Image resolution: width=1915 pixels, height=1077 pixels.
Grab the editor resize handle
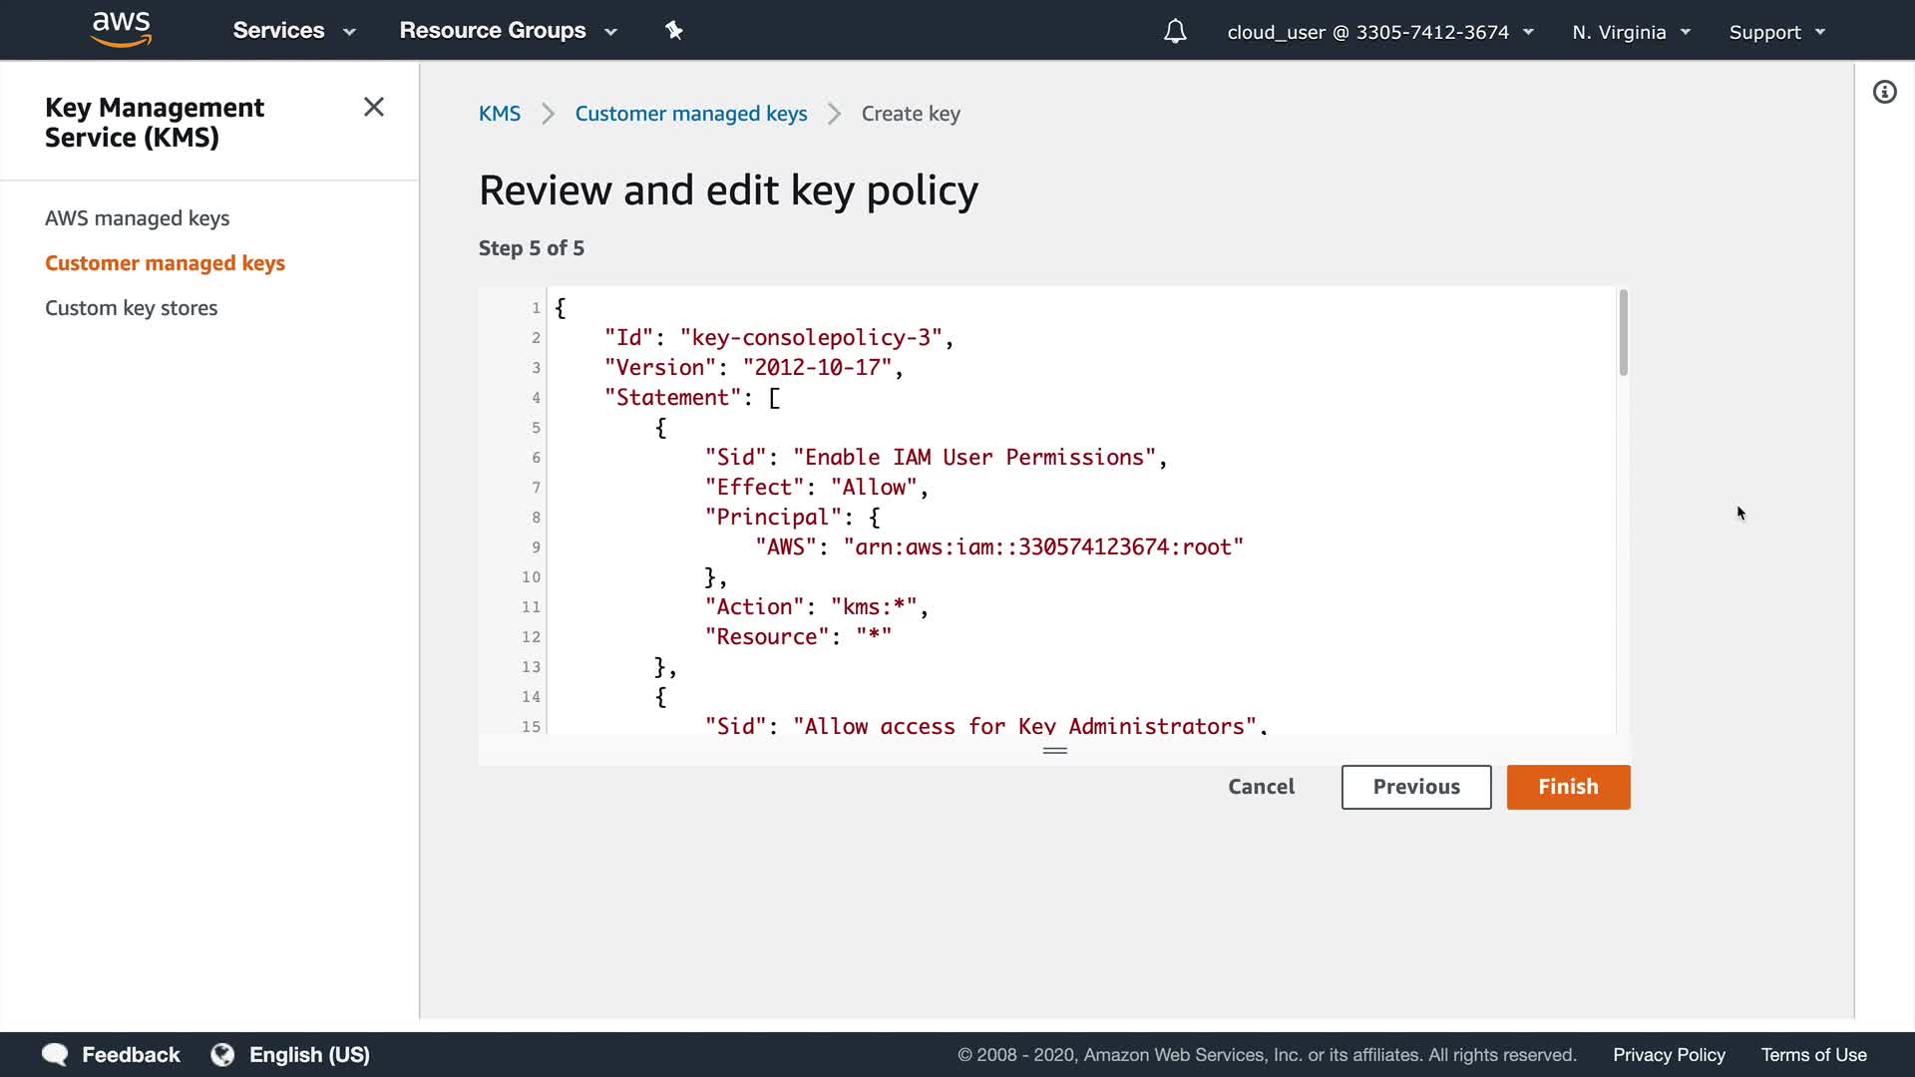click(x=1054, y=750)
